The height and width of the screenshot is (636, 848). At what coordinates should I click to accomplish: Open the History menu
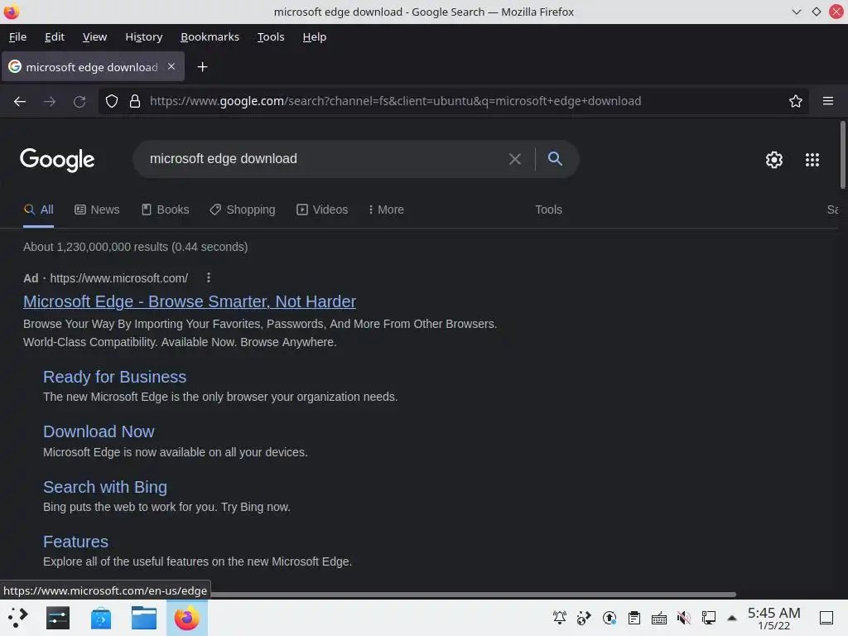point(144,36)
